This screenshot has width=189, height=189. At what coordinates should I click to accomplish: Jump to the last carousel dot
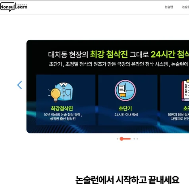[137, 139]
